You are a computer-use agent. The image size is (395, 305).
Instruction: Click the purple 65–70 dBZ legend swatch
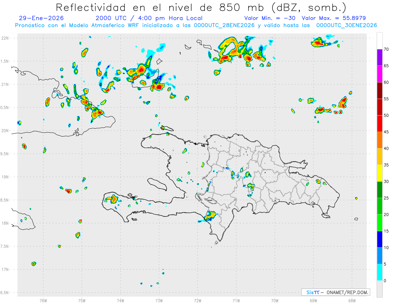tap(380, 58)
